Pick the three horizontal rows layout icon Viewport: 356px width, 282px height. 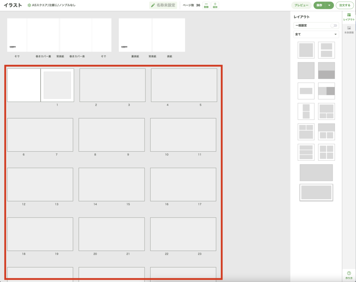click(x=306, y=152)
